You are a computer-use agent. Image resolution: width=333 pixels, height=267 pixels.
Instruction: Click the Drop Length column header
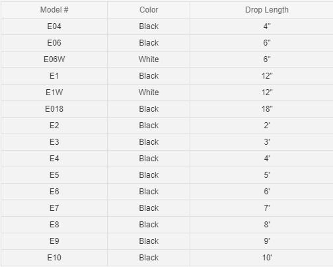click(x=262, y=10)
